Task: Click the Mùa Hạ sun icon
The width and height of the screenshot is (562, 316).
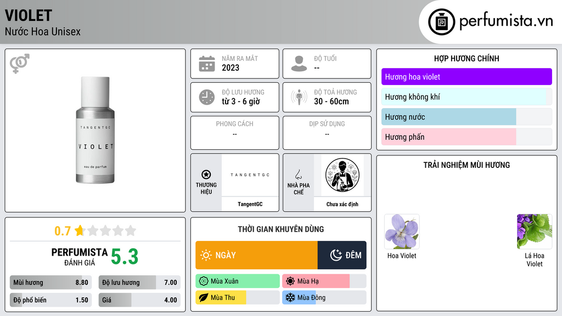Action: point(290,281)
